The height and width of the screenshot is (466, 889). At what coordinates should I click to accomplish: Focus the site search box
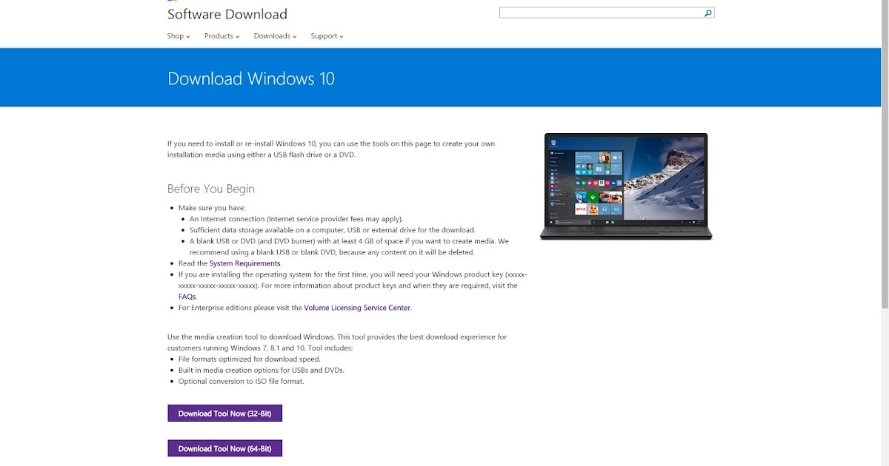(607, 13)
